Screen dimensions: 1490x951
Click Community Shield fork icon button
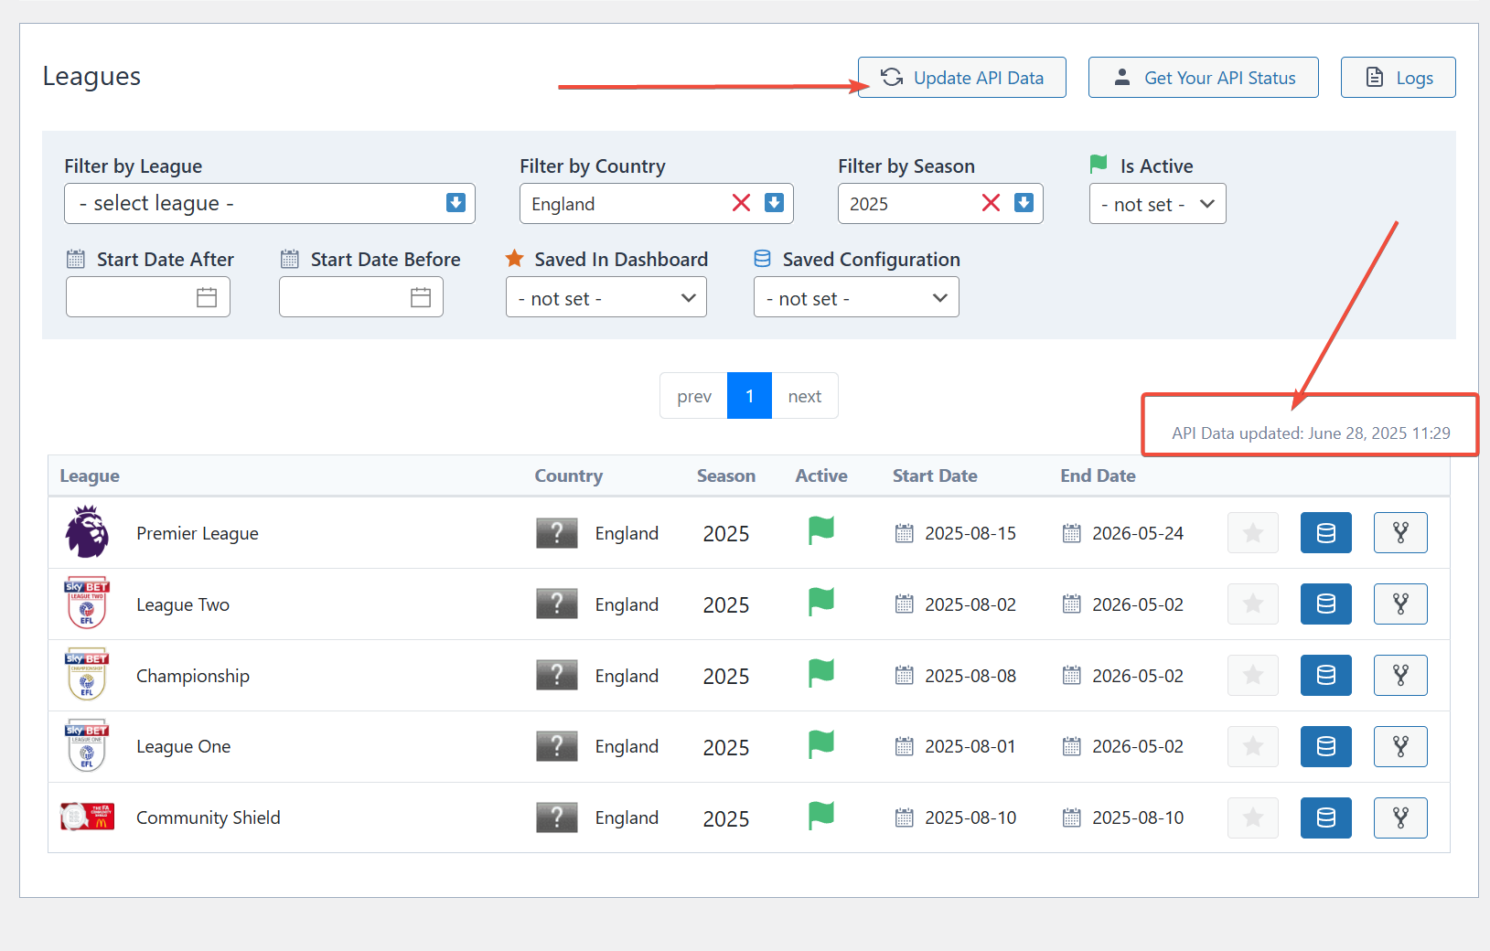pos(1400,817)
